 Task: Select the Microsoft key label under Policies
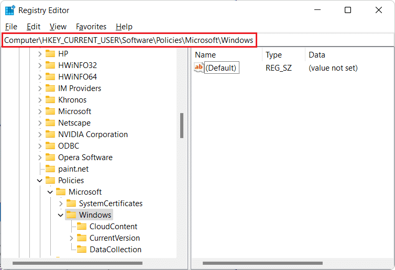pyautogui.click(x=85, y=192)
